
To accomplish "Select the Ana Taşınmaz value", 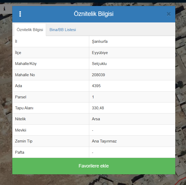I will point(104,141).
